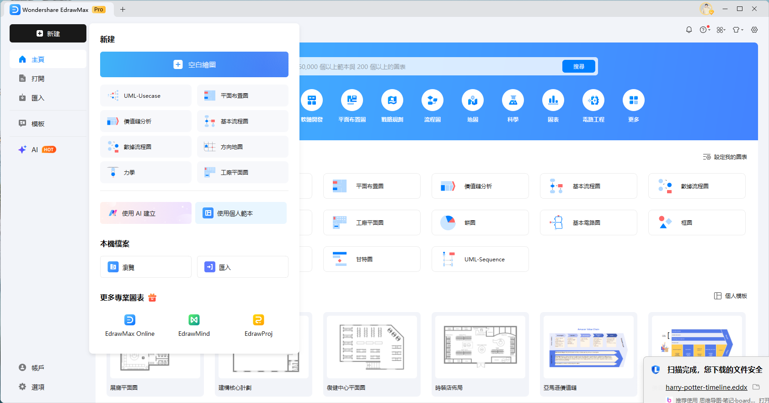Image resolution: width=769 pixels, height=403 pixels.
Task: Choose 平面布置圖 in the new panel
Action: [x=243, y=95]
